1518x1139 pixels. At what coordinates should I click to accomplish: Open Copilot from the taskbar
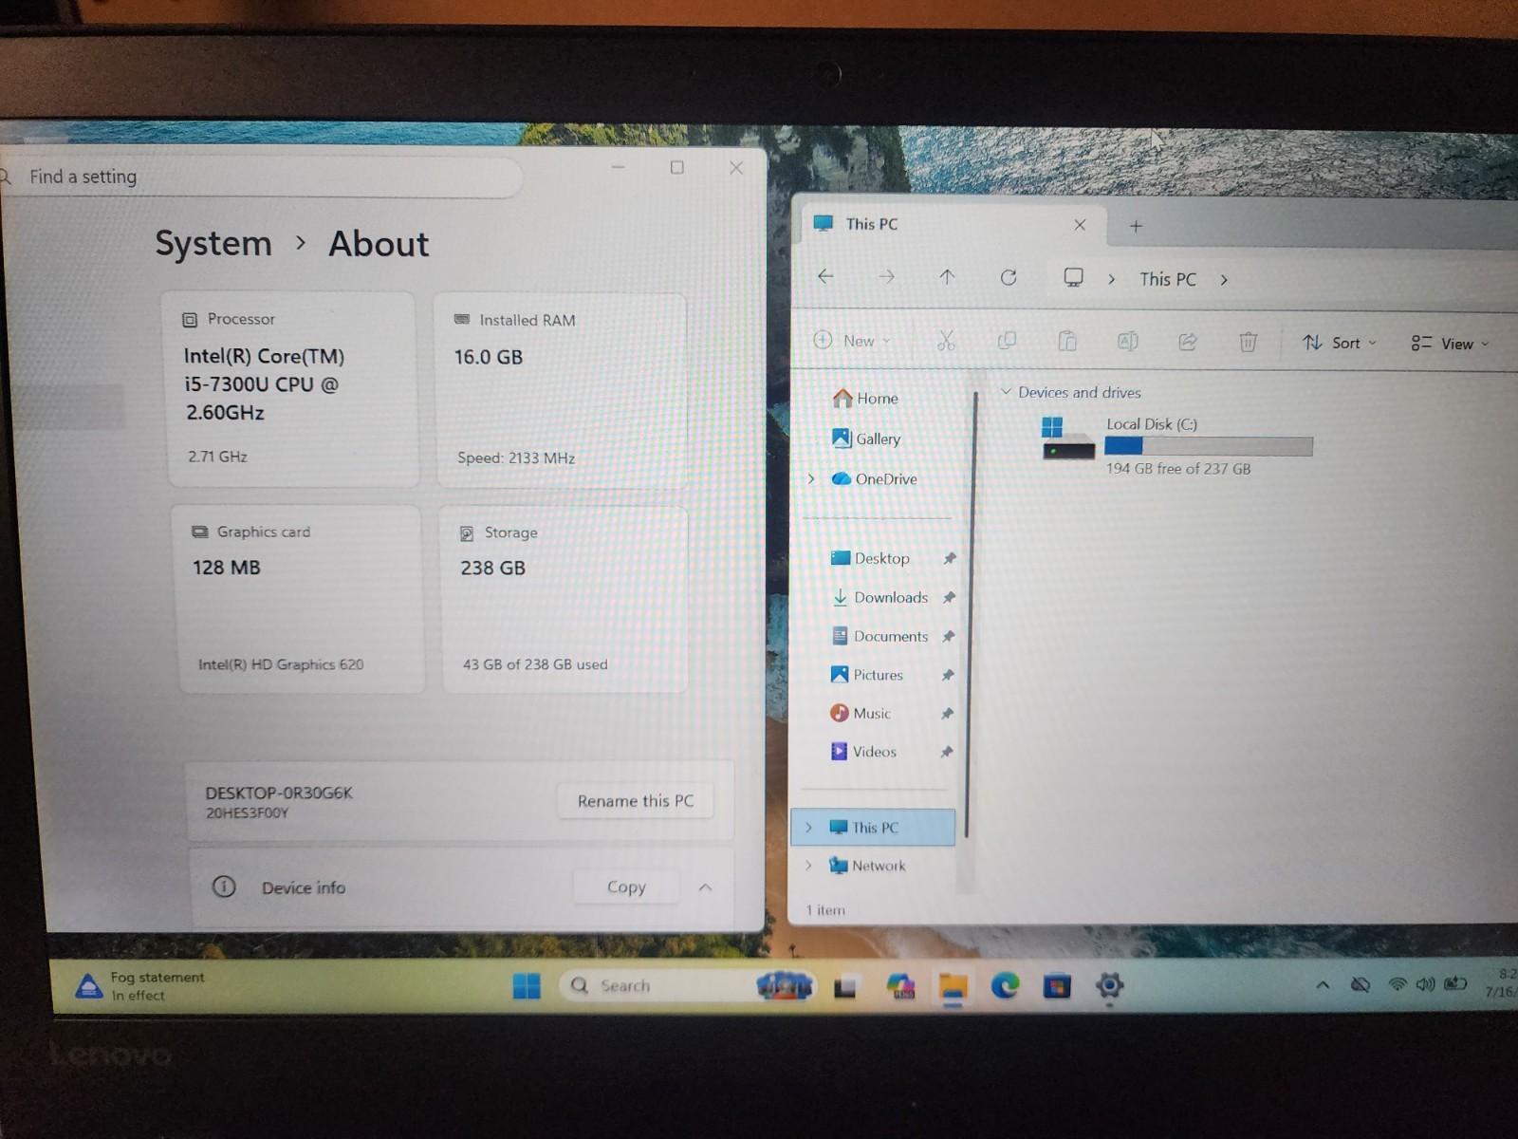tap(899, 987)
